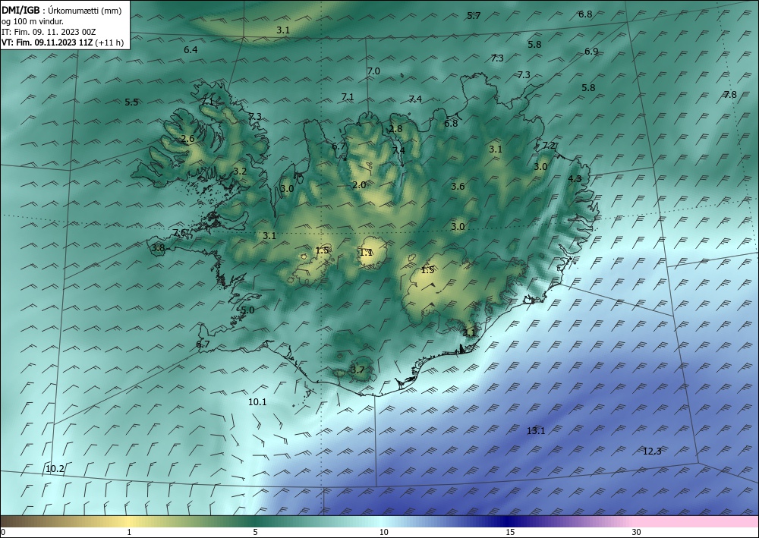Click the 5.0 value in southwest Iceland
The height and width of the screenshot is (538, 759).
point(247,310)
